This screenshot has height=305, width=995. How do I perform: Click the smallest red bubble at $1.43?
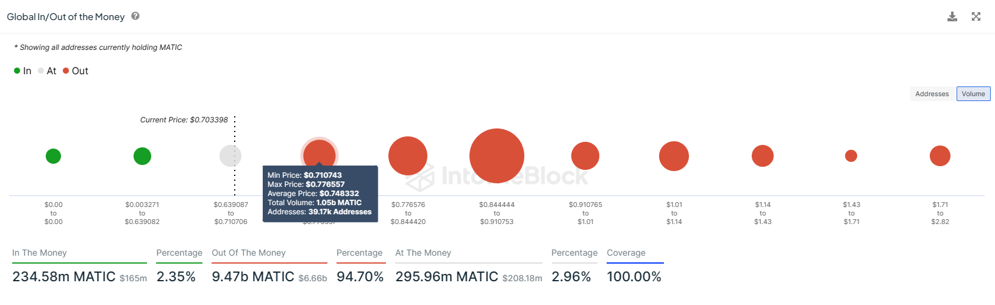(851, 156)
